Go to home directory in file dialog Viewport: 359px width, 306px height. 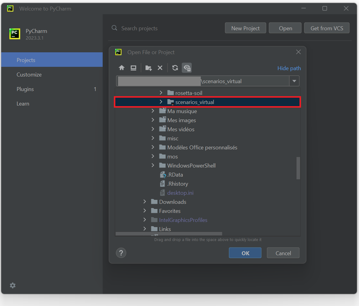[122, 68]
